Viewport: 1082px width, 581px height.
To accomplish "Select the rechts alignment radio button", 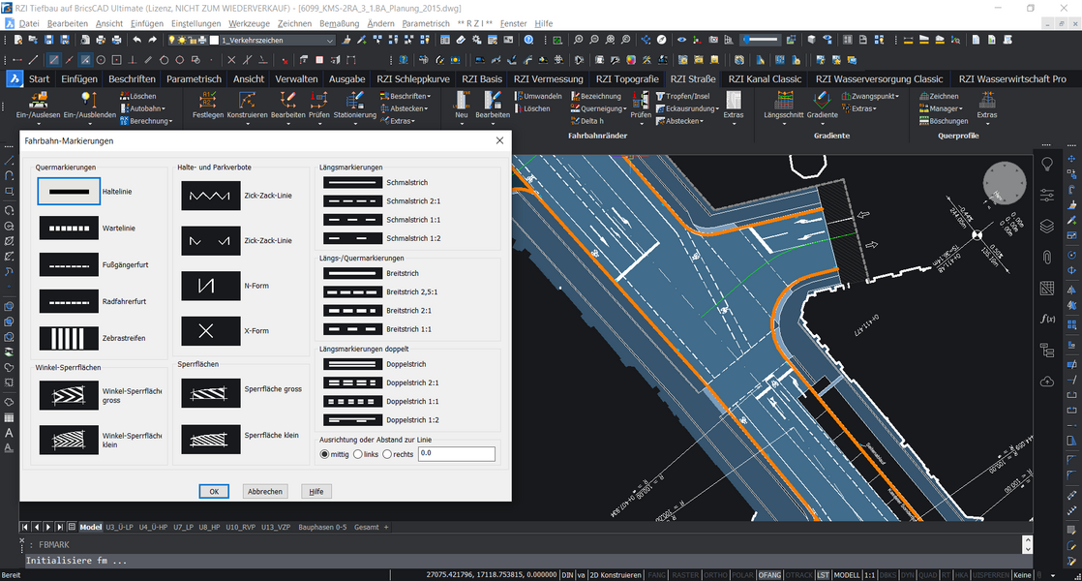I will pyautogui.click(x=387, y=454).
